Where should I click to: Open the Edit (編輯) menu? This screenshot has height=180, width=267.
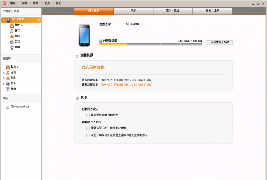click(x=24, y=3)
